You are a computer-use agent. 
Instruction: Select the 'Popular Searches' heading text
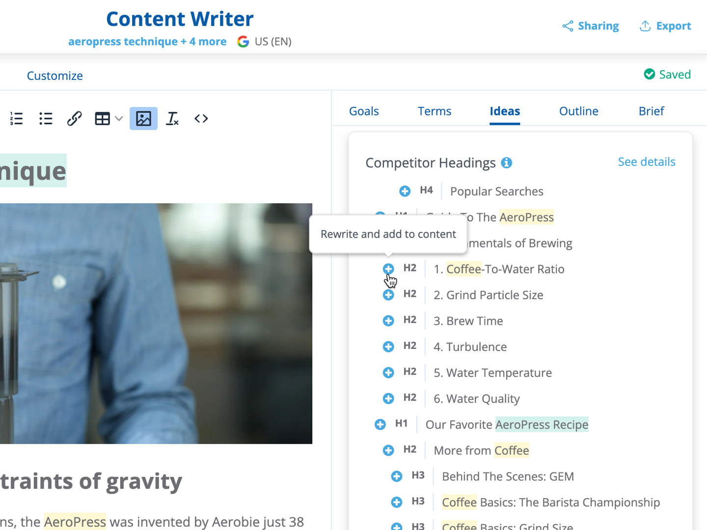click(496, 191)
